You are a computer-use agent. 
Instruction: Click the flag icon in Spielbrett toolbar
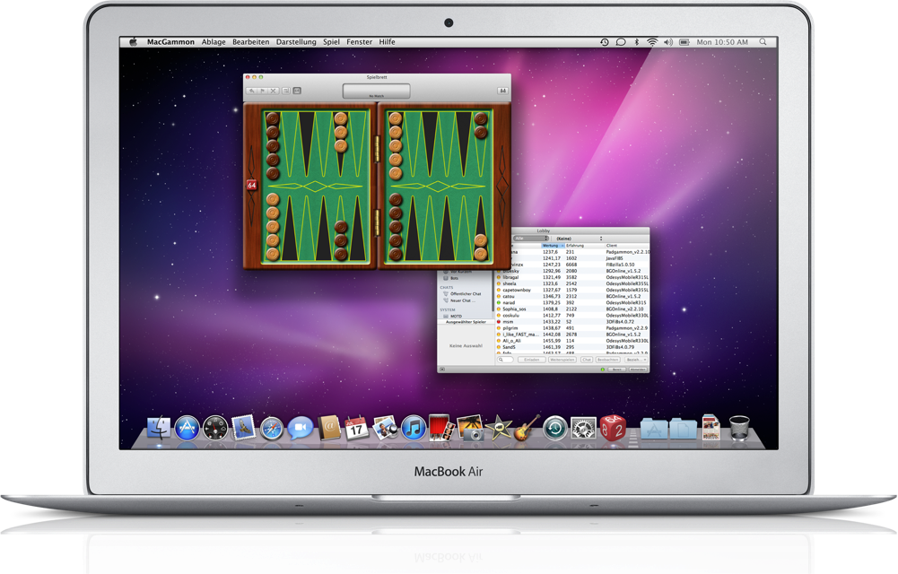pyautogui.click(x=262, y=91)
